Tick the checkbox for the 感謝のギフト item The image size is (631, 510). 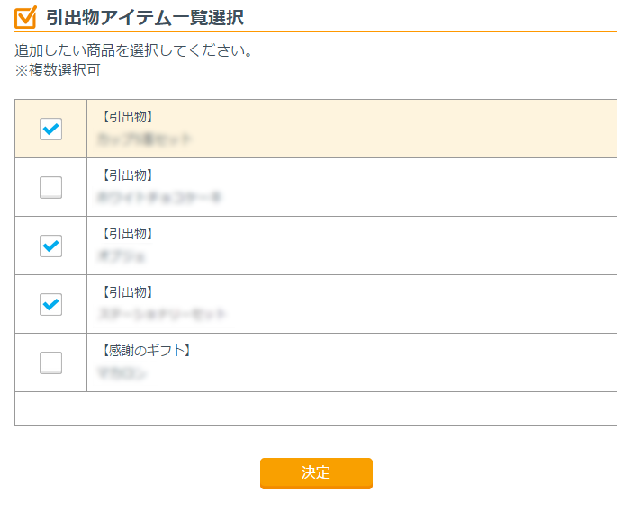point(51,362)
